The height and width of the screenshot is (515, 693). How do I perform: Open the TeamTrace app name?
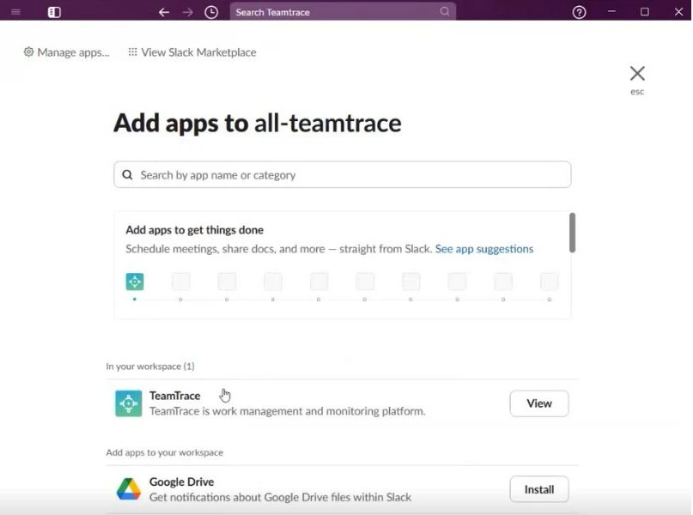pyautogui.click(x=174, y=396)
